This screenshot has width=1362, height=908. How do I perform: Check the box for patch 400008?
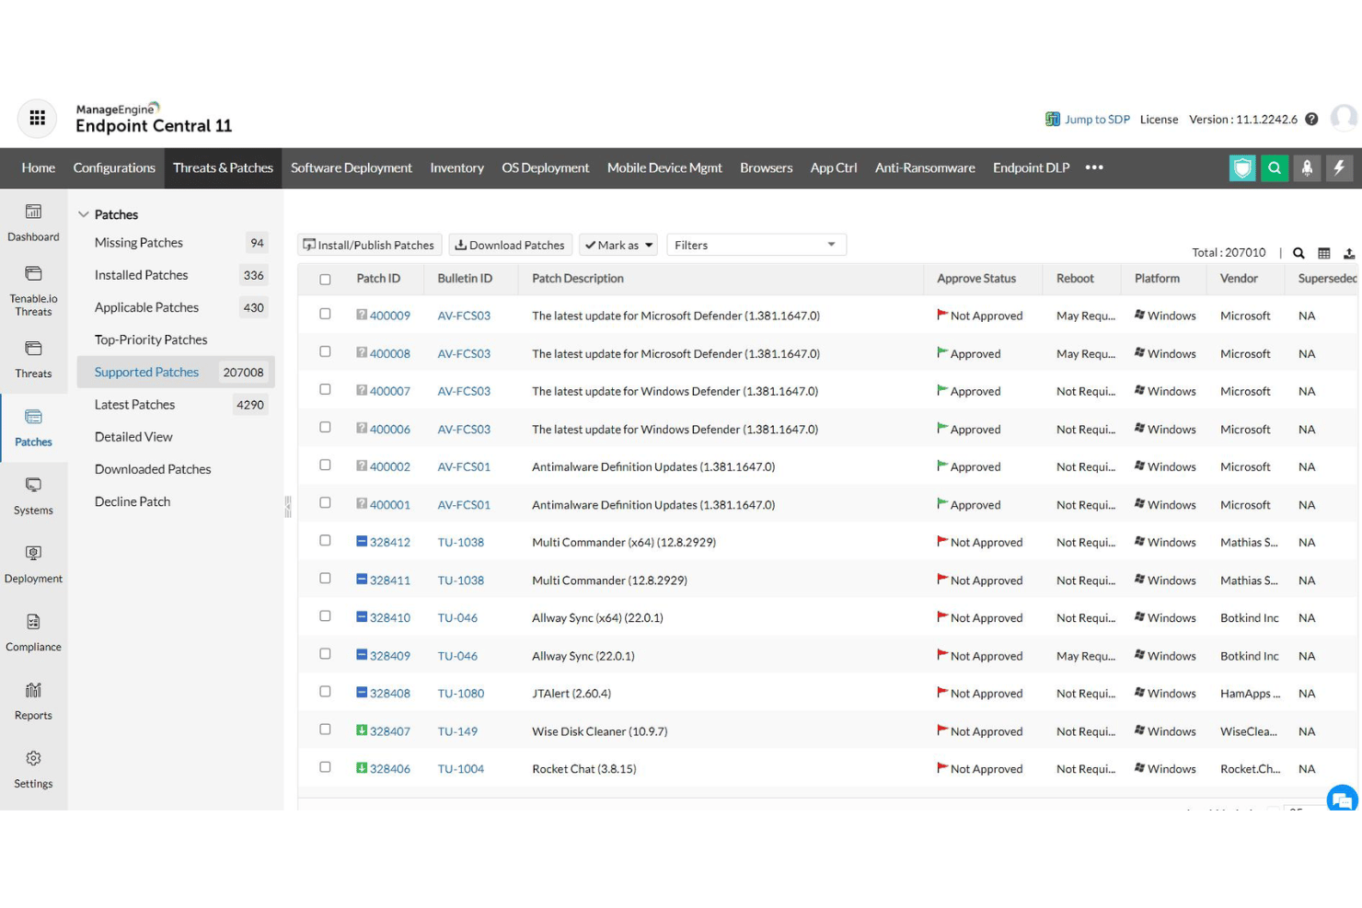[x=325, y=351]
